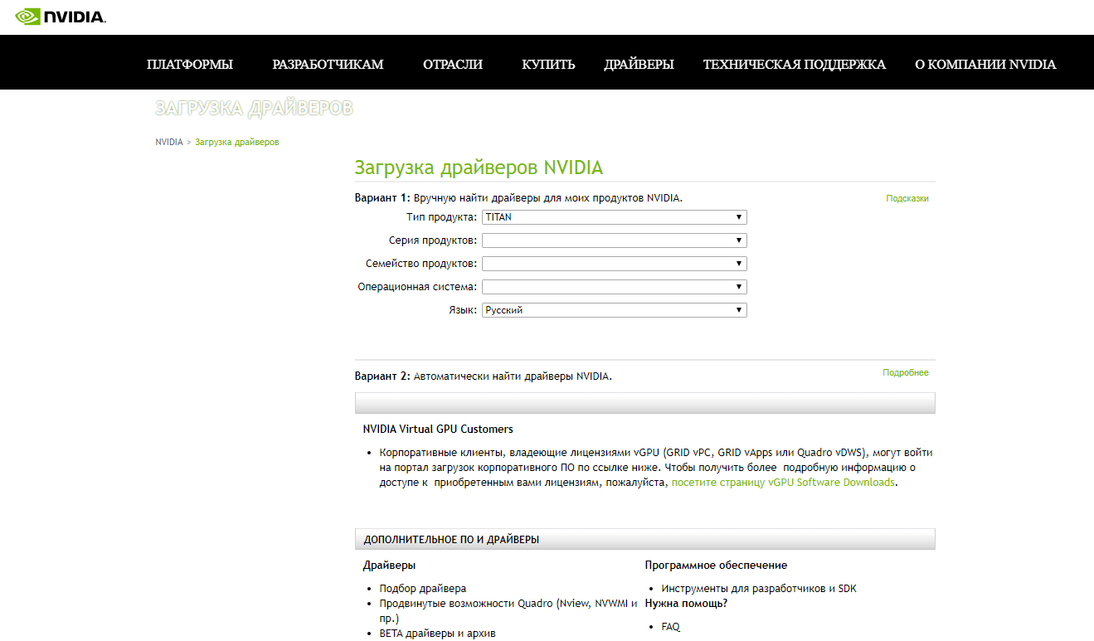Viewport: 1094px width, 641px height.
Task: Open Подбор драйвера link
Action: tap(422, 589)
